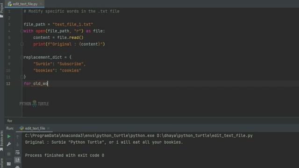Click "Subscribe" string in the dictionary
The width and height of the screenshot is (299, 168).
coord(71,64)
